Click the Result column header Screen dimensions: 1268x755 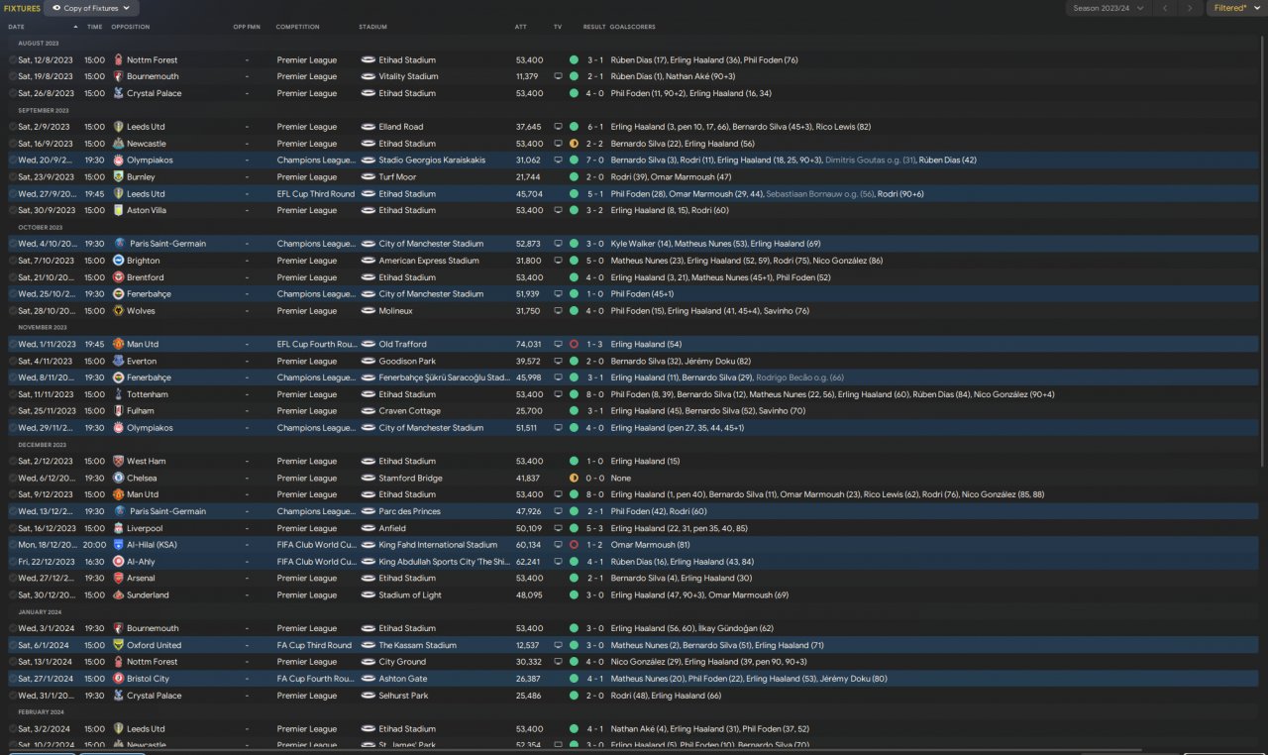pos(594,27)
